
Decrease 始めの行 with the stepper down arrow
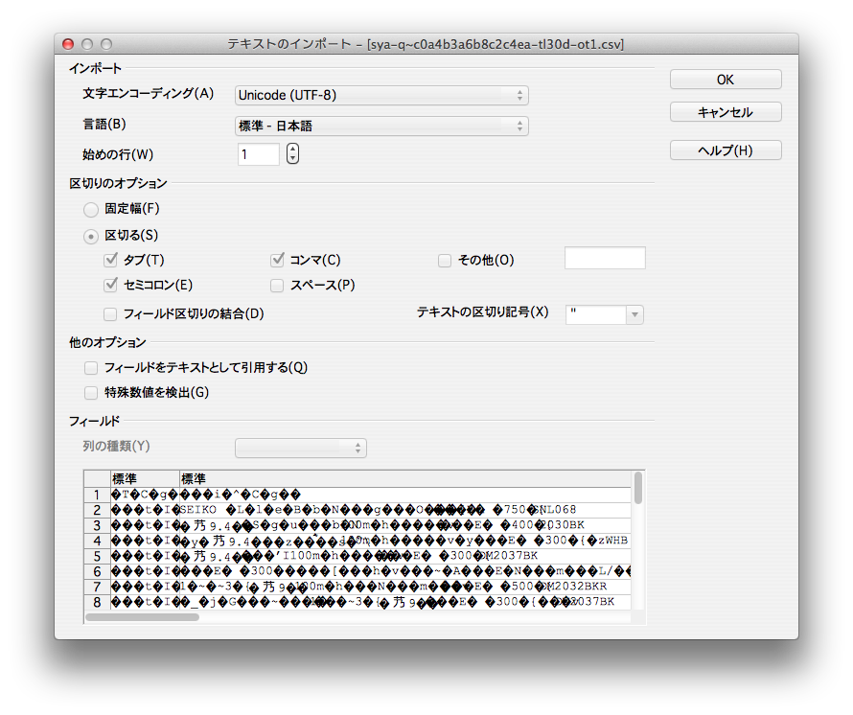tap(292, 159)
